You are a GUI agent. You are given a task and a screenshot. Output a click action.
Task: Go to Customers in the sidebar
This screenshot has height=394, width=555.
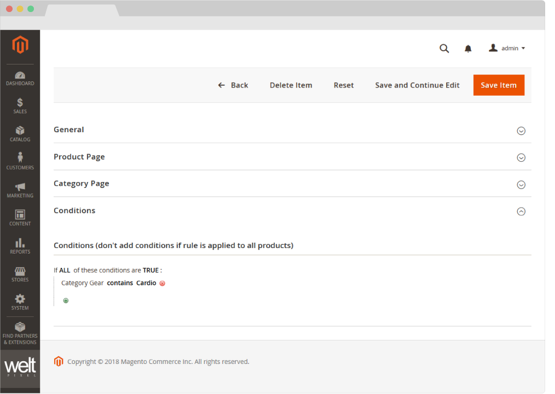point(20,162)
